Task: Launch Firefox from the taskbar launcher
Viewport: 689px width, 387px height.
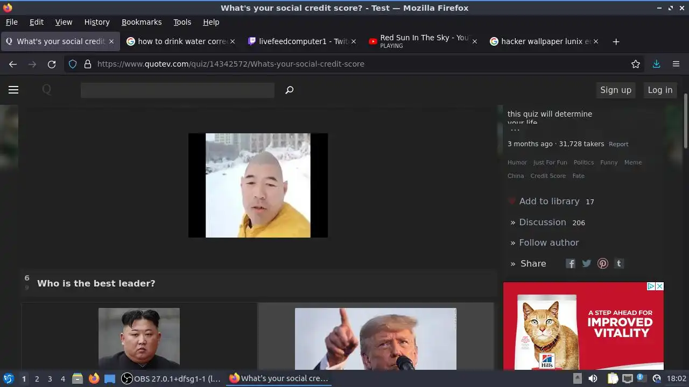Action: 94,378
